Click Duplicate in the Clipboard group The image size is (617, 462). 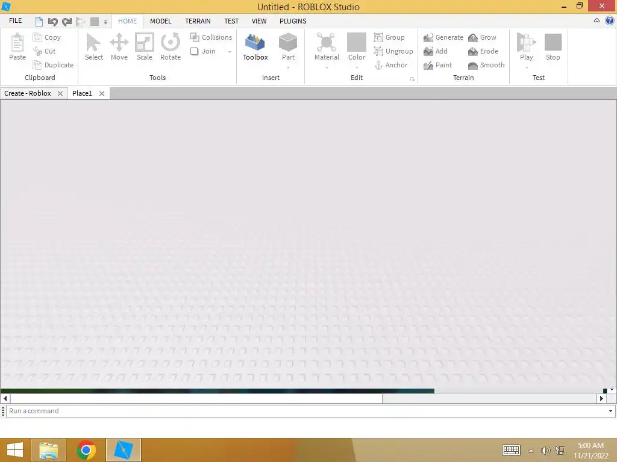pos(53,65)
